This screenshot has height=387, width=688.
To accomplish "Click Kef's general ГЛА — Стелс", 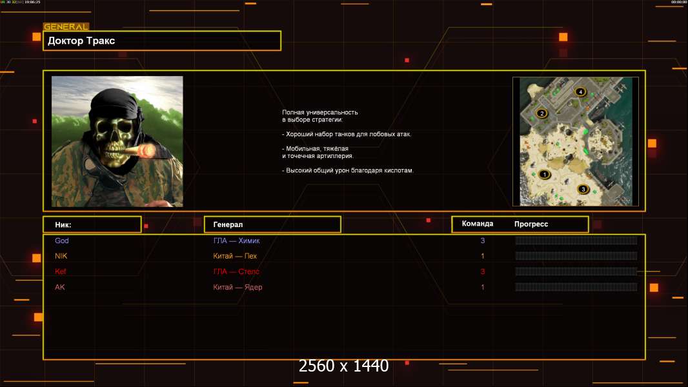I will pos(237,272).
